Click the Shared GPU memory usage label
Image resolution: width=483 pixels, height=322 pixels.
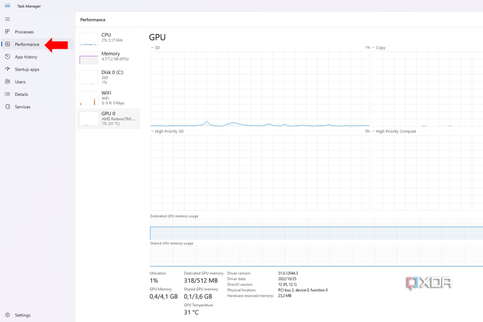[172, 243]
